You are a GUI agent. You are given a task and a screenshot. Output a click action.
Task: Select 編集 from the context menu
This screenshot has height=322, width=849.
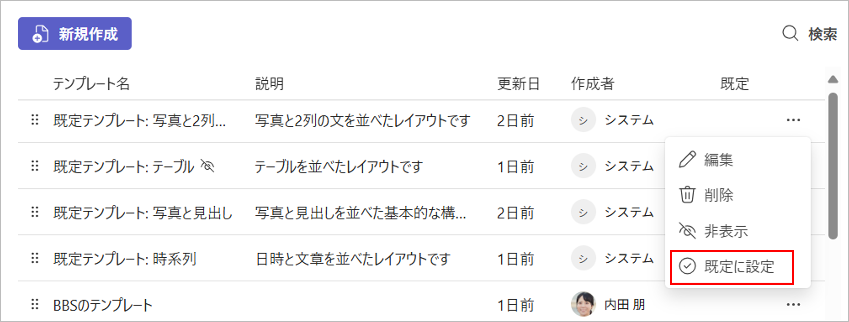[x=719, y=160]
